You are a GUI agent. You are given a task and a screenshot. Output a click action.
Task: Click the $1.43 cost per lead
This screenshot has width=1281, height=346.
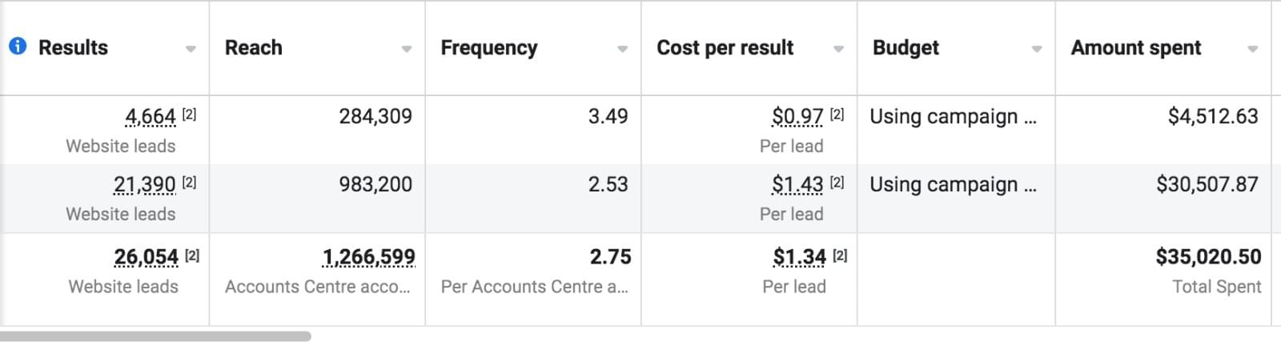tap(797, 185)
